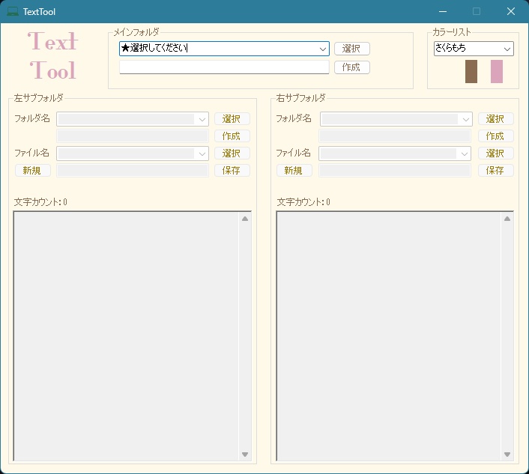Click the right 保存 button
This screenshot has height=474, width=529.
coord(496,171)
